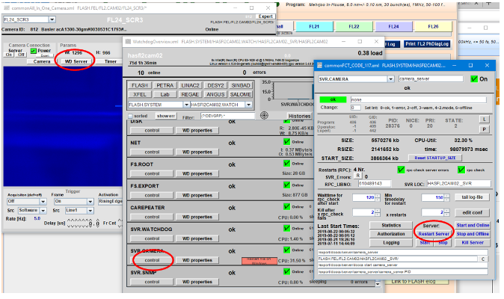The width and height of the screenshot is (504, 299).
Task: Switch to the Camera tab
Action: (x=41, y=61)
